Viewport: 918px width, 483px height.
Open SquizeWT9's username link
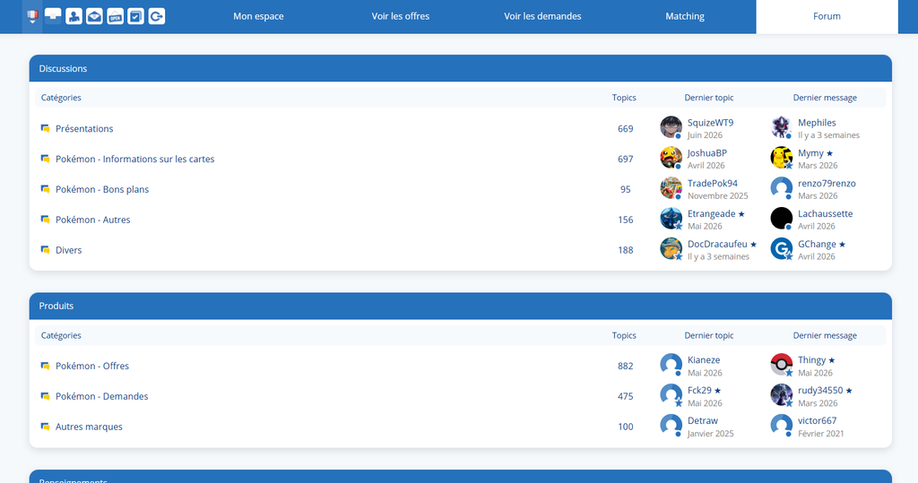710,123
